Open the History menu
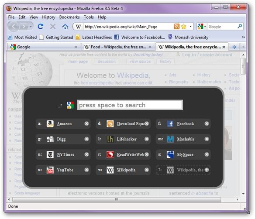255x219 pixels. pos(48,17)
